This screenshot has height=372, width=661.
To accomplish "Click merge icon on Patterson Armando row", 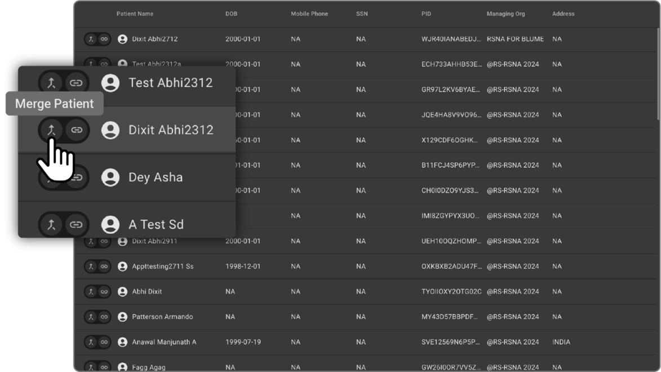I will click(91, 317).
